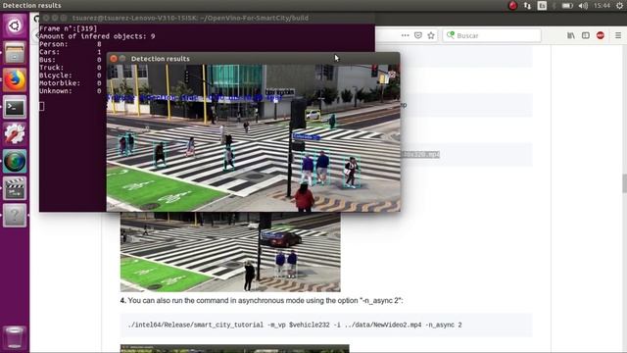
Task: Click the red recording indicator in the top panel
Action: 512,6
